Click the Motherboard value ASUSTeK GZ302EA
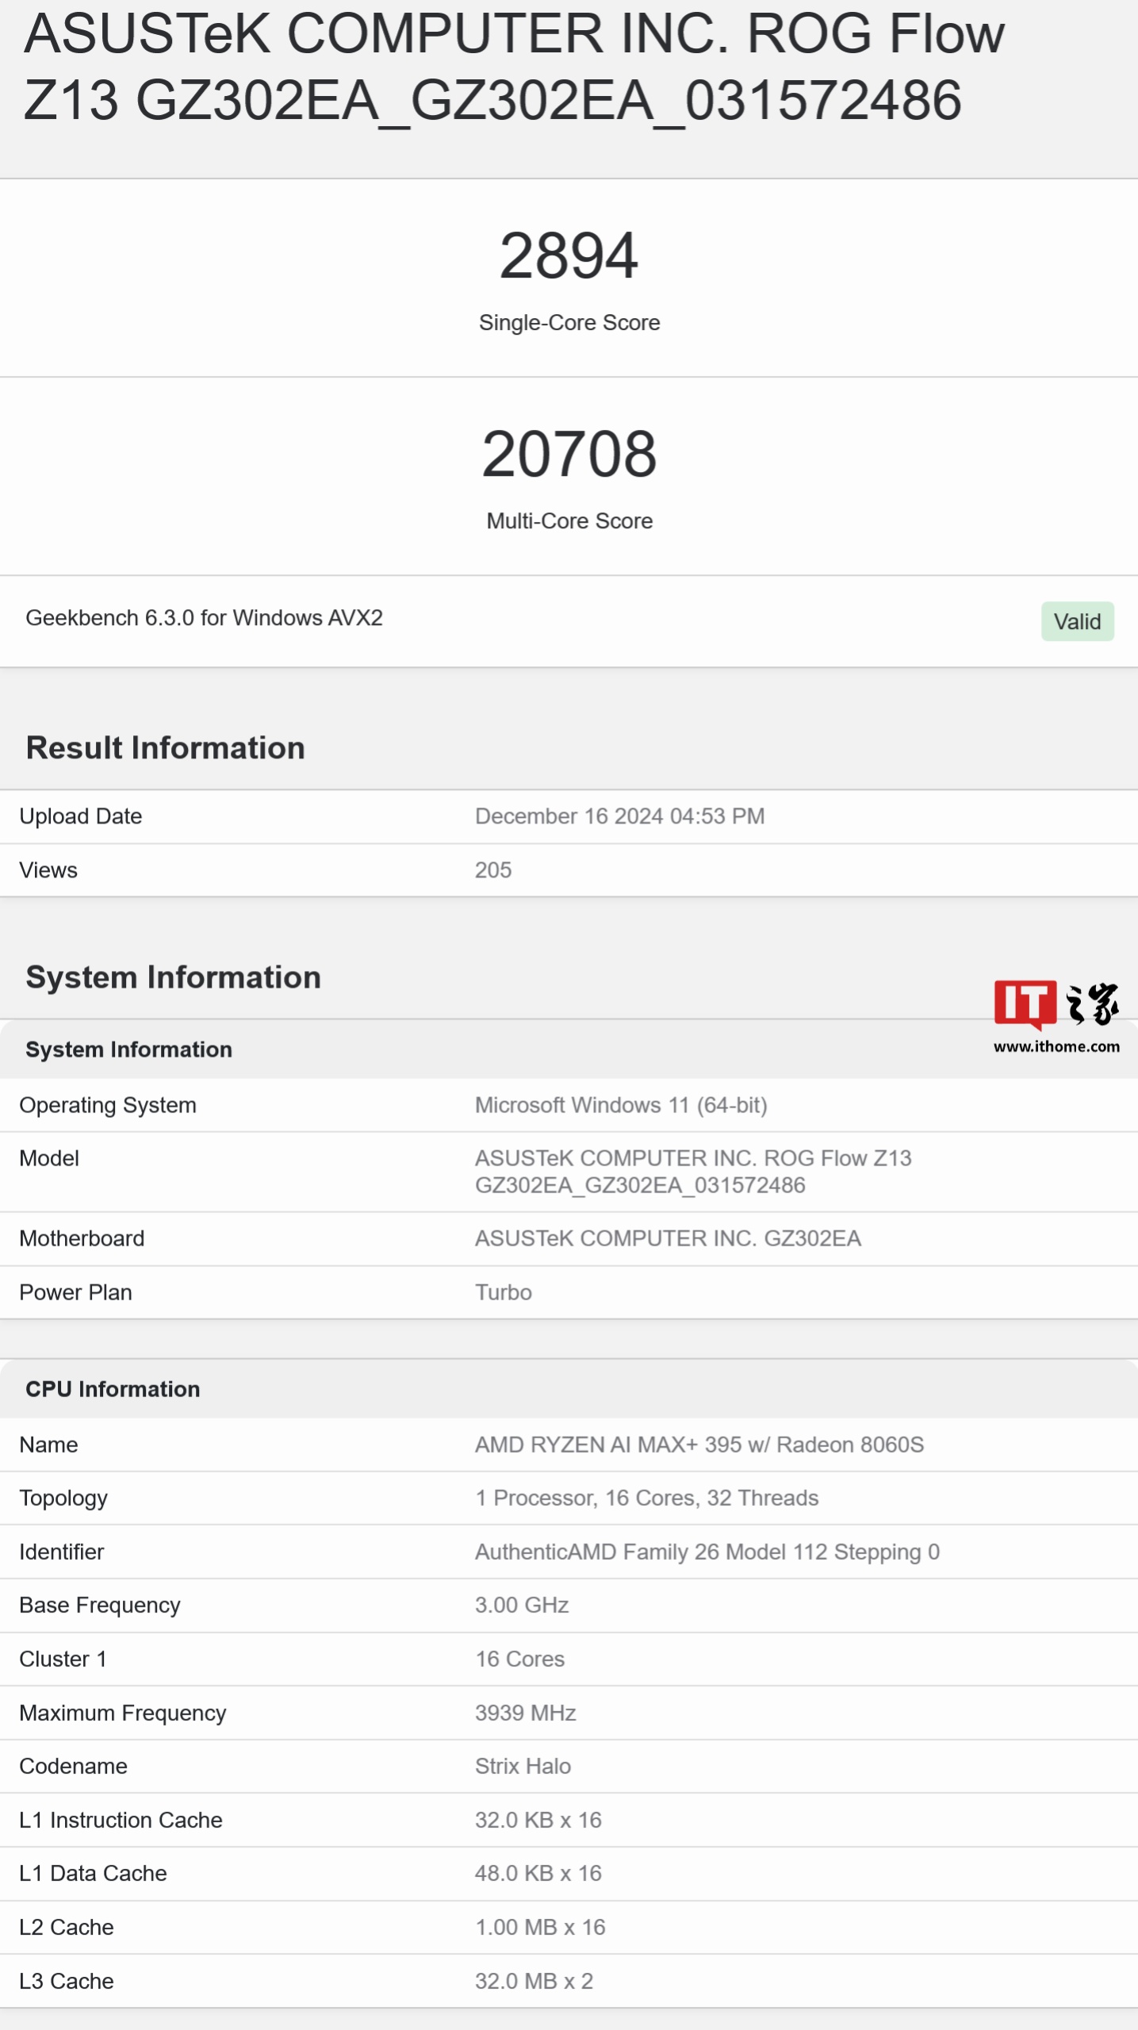Viewport: 1138px width, 2030px height. click(668, 1238)
